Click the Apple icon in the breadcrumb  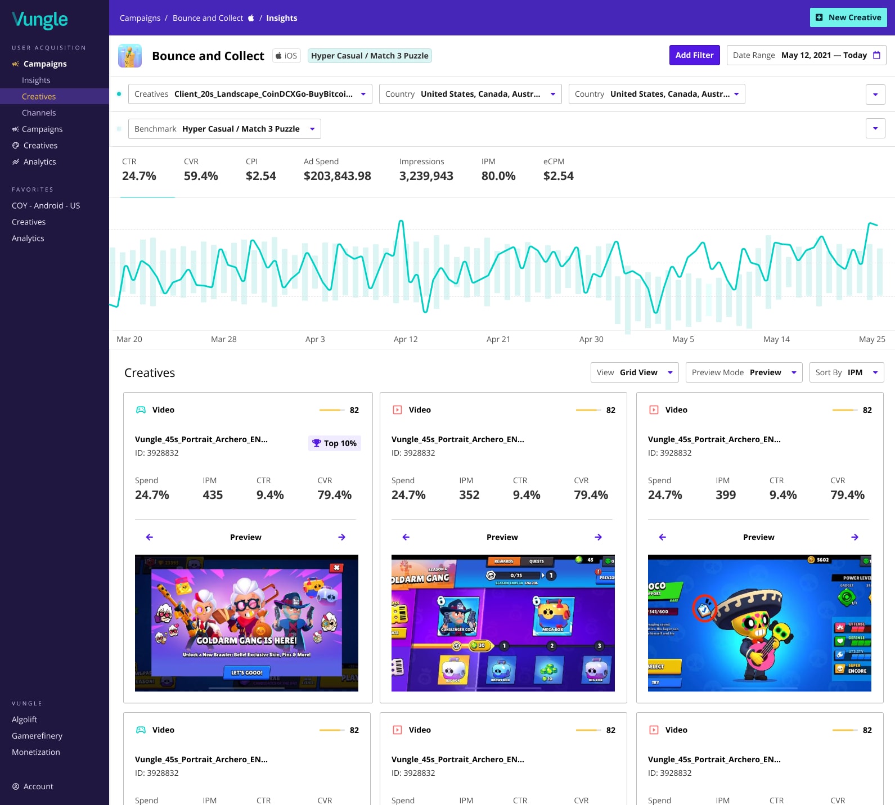coord(251,18)
